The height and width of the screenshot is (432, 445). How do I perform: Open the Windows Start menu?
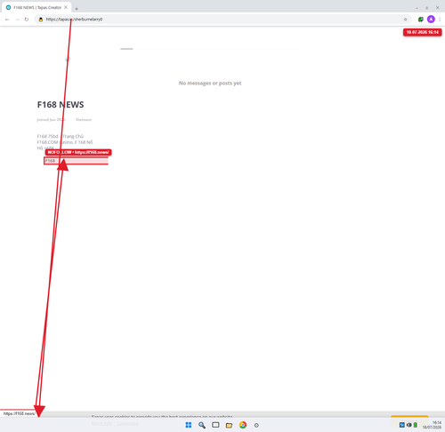pyautogui.click(x=189, y=425)
